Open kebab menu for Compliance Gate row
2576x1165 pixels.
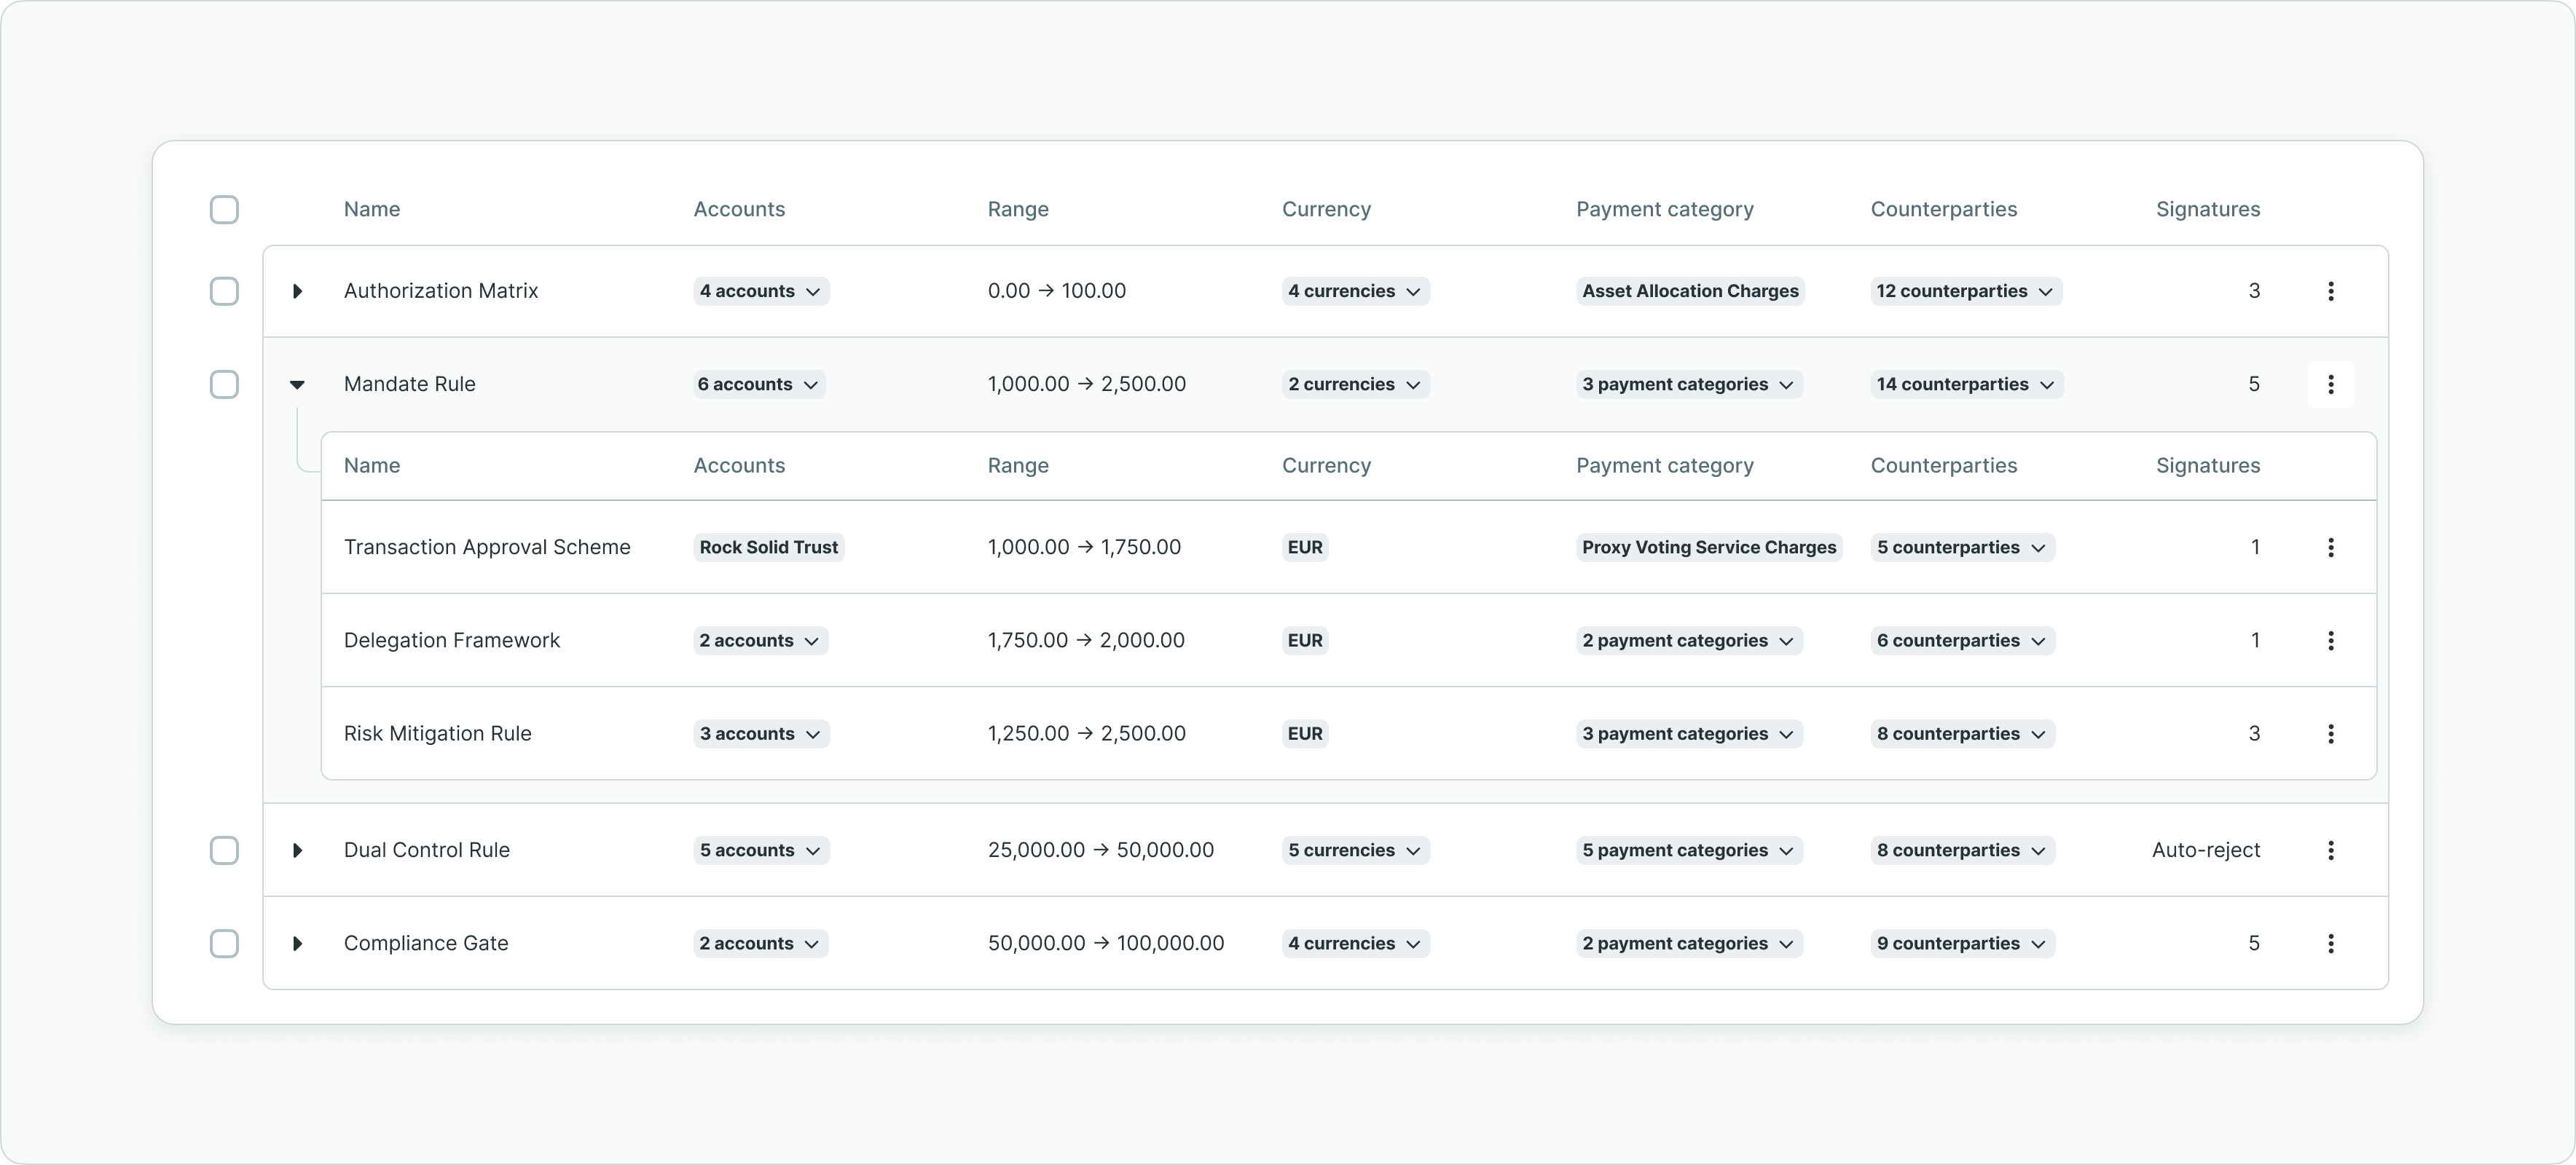point(2330,943)
